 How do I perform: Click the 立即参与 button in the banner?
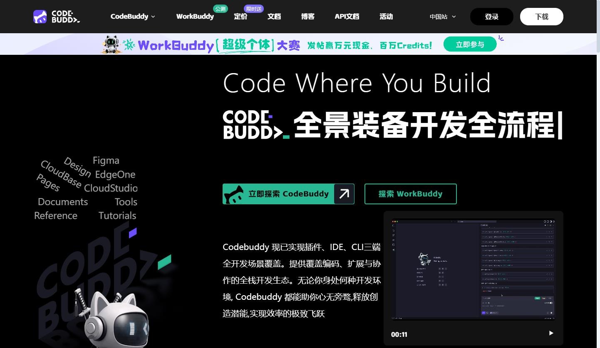click(470, 44)
